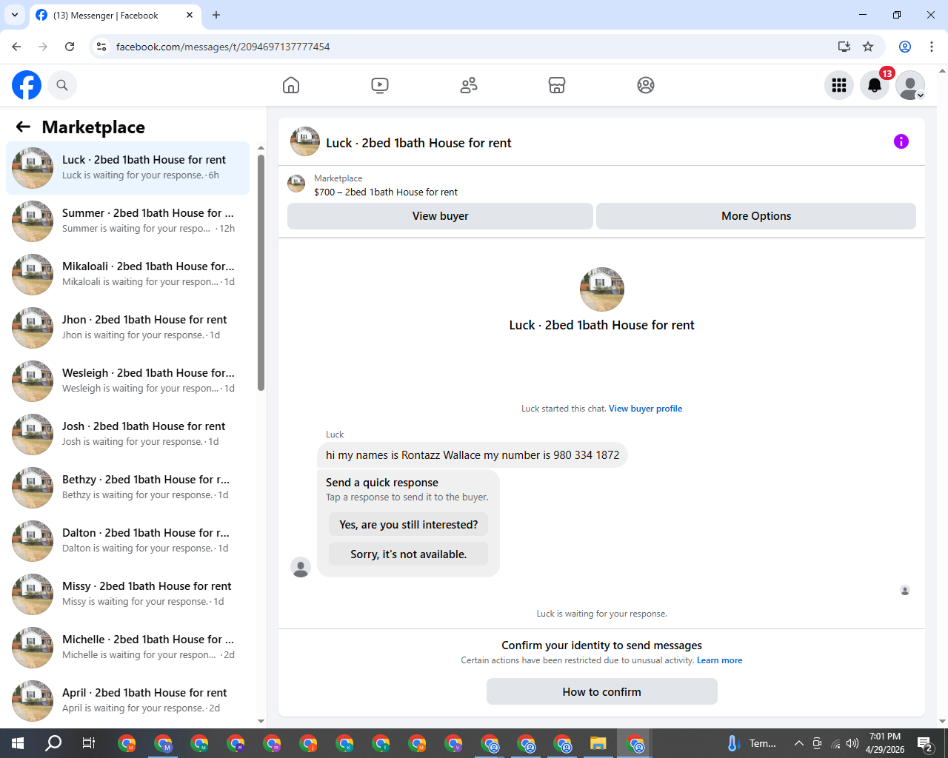
Task: Open the Facebook logo home link
Action: point(27,85)
